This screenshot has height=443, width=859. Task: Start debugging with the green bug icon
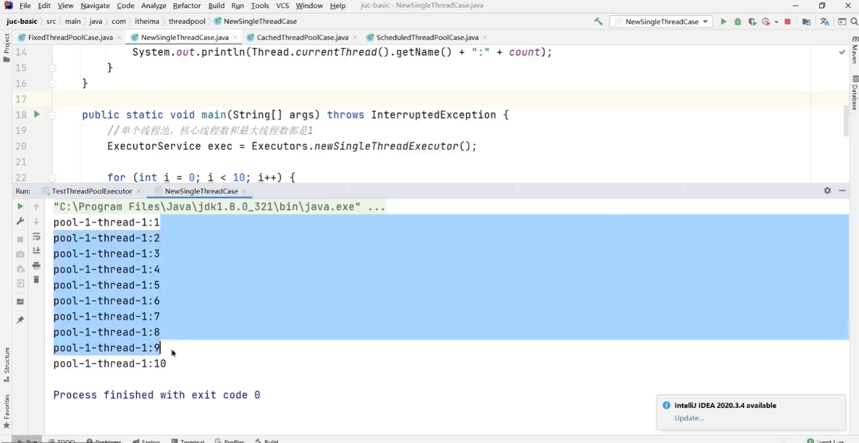coord(738,22)
